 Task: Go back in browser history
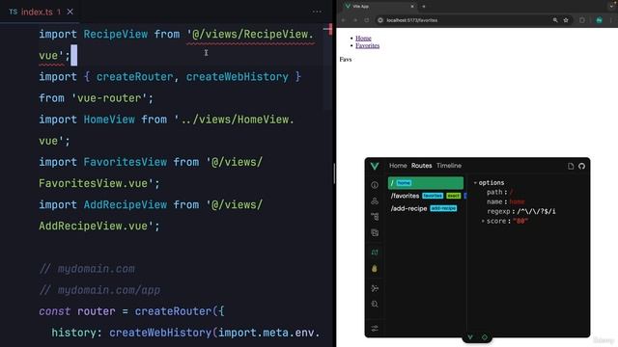(x=344, y=20)
